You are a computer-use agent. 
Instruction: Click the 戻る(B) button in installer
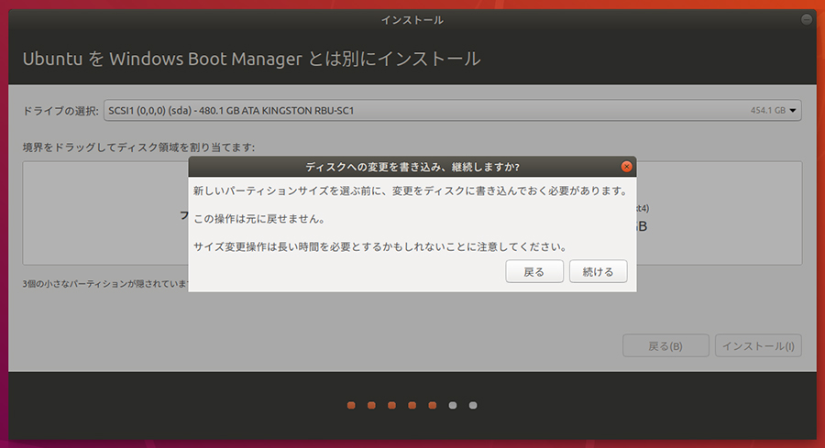(x=665, y=346)
